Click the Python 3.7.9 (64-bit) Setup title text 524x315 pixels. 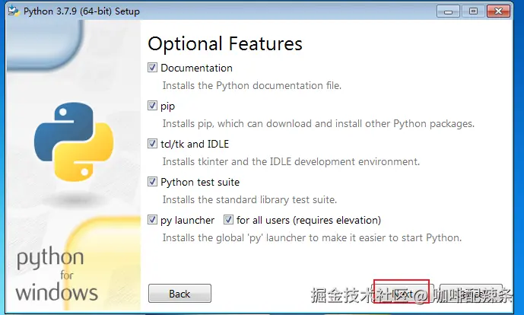click(81, 11)
